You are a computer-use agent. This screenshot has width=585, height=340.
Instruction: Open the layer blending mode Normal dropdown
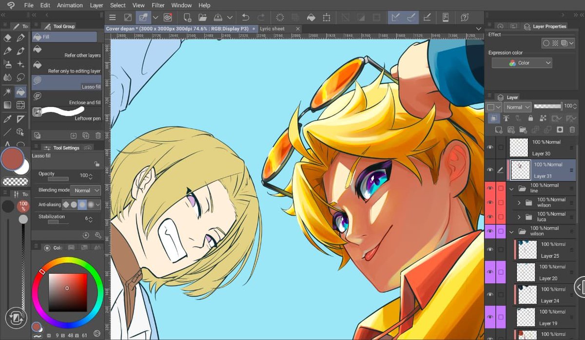[x=517, y=107]
